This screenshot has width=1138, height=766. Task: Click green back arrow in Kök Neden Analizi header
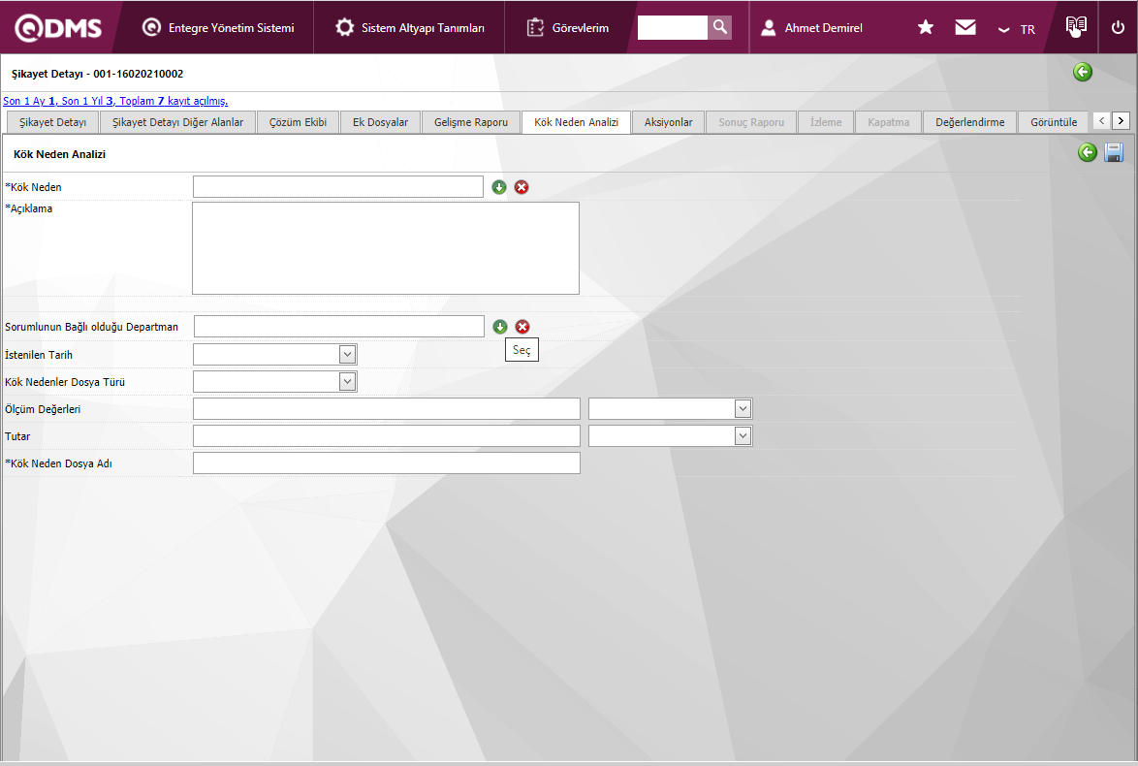point(1088,152)
